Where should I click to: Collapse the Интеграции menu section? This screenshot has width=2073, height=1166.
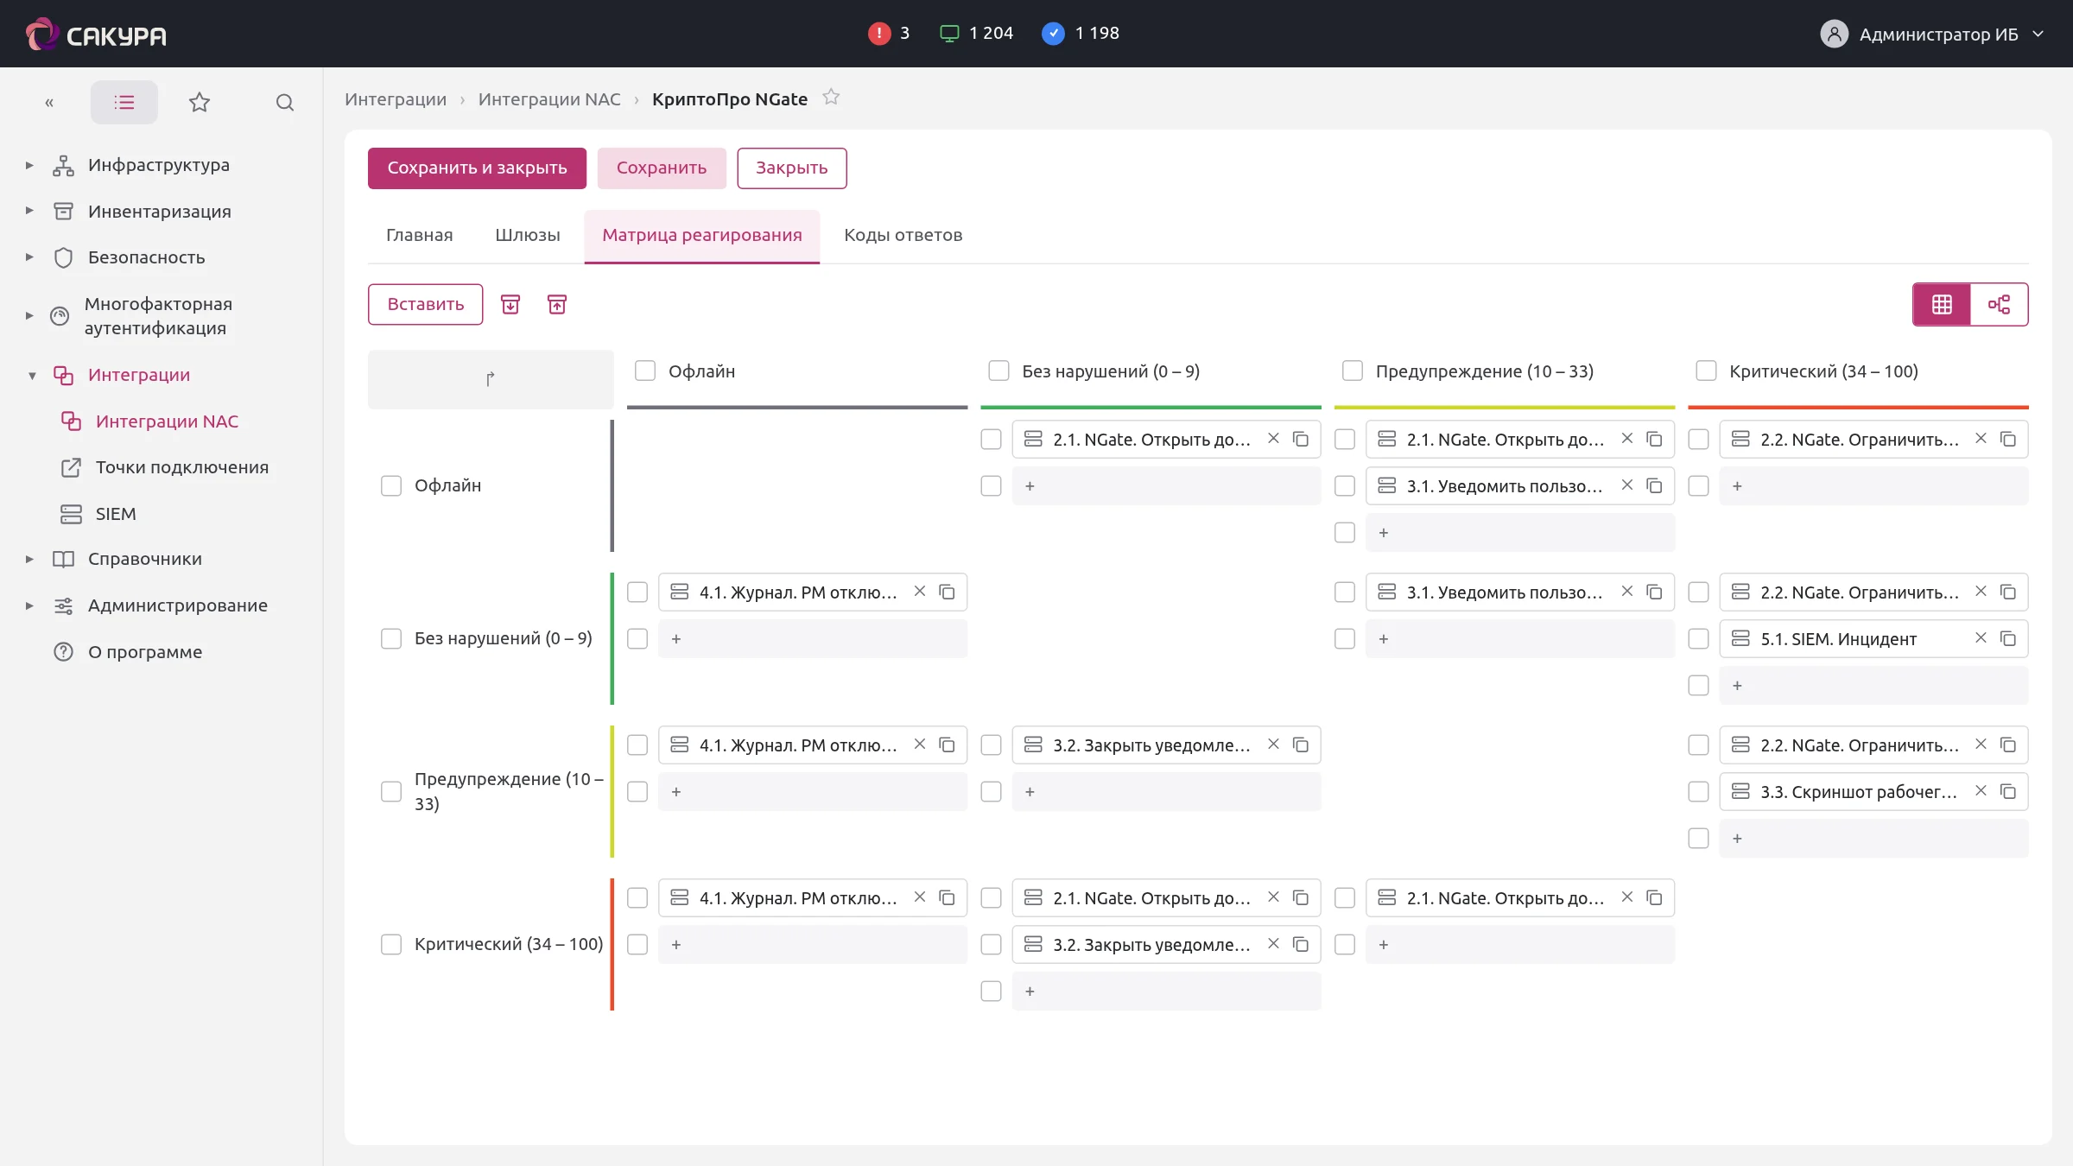tap(32, 376)
